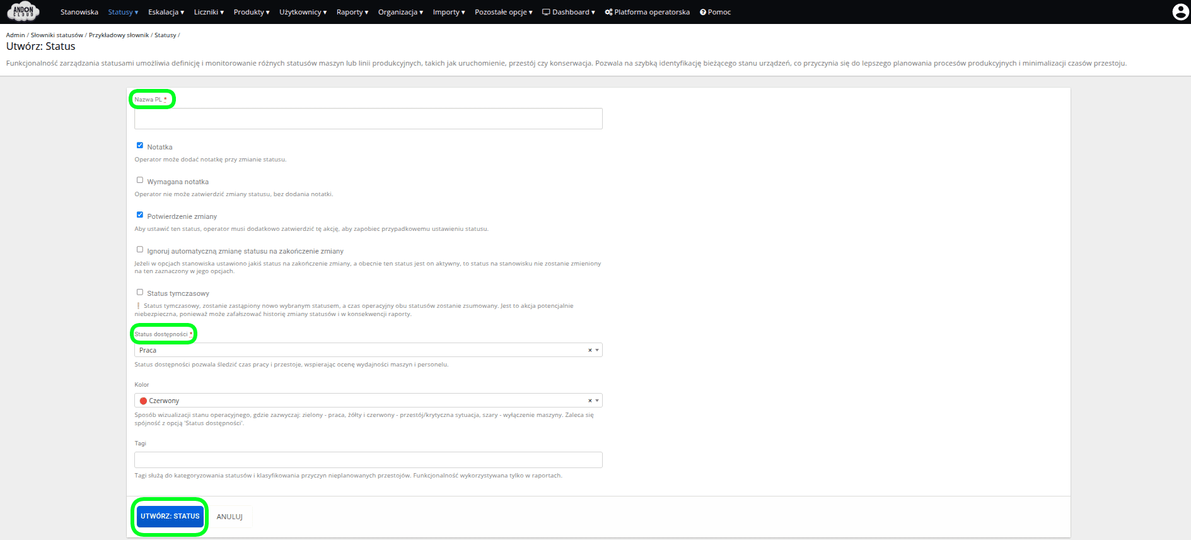Toggle the Notatka checkbox
Viewport: 1191px width, 540px height.
tap(140, 146)
